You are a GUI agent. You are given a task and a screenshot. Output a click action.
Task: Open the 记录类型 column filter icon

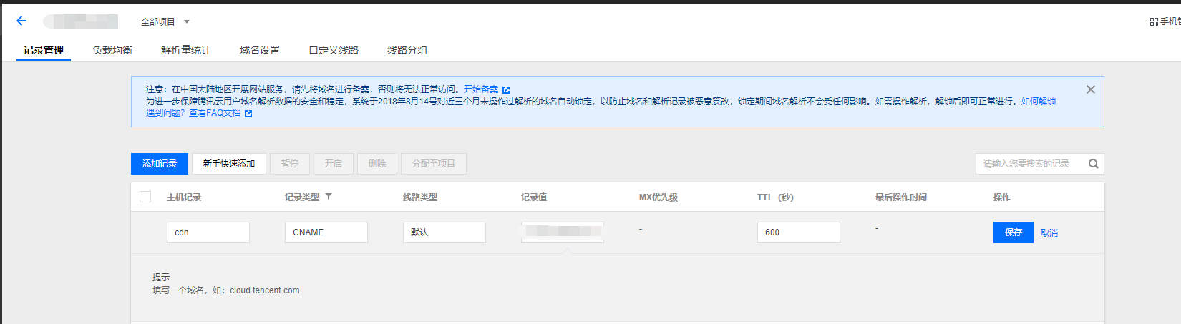(x=329, y=197)
